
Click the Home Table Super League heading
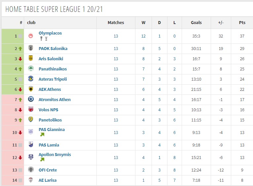click(x=54, y=9)
